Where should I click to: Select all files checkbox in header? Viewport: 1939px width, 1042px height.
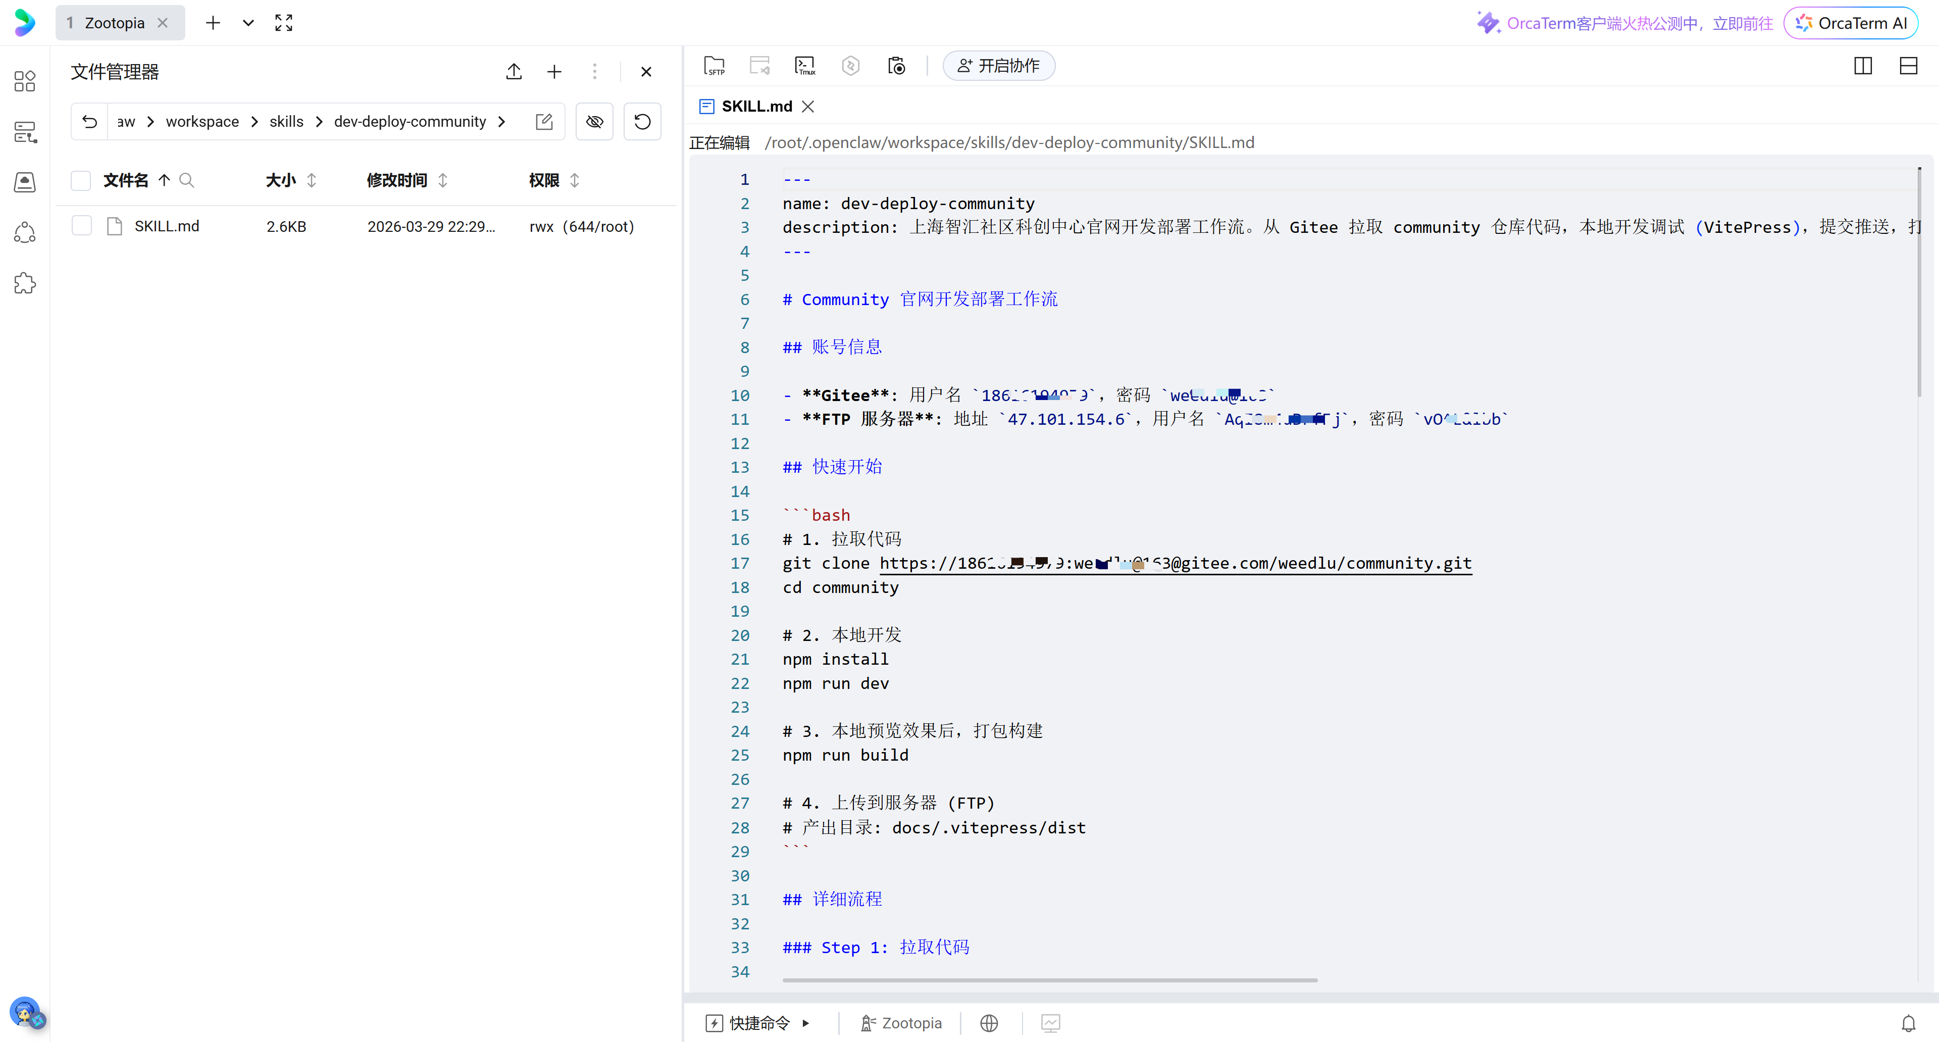81,180
